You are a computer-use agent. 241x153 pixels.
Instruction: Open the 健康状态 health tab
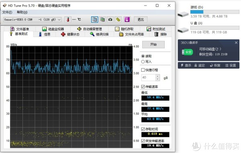(70, 34)
